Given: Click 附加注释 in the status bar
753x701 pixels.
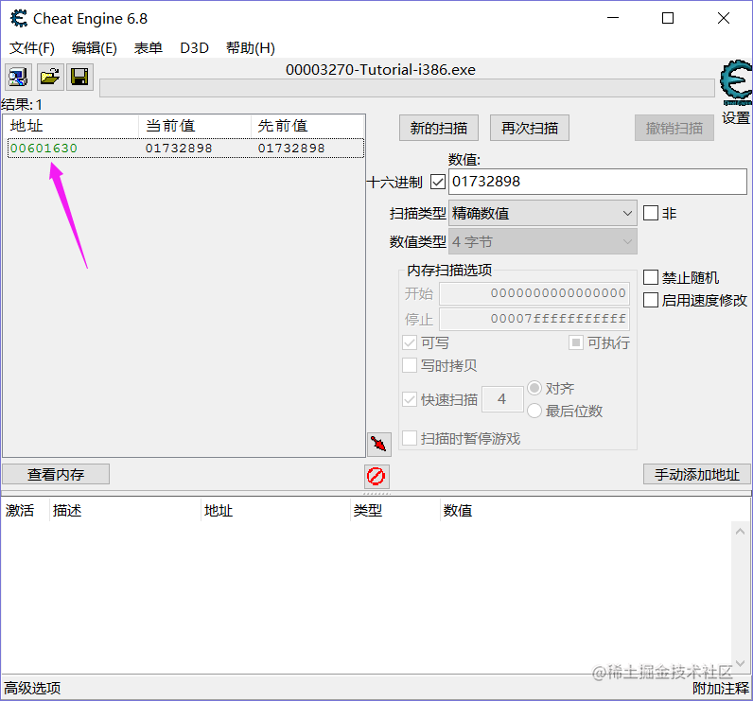Looking at the screenshot, I should pos(720,688).
